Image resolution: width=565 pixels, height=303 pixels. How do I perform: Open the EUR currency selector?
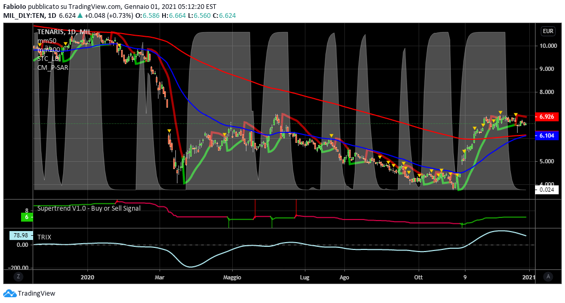pyautogui.click(x=548, y=31)
